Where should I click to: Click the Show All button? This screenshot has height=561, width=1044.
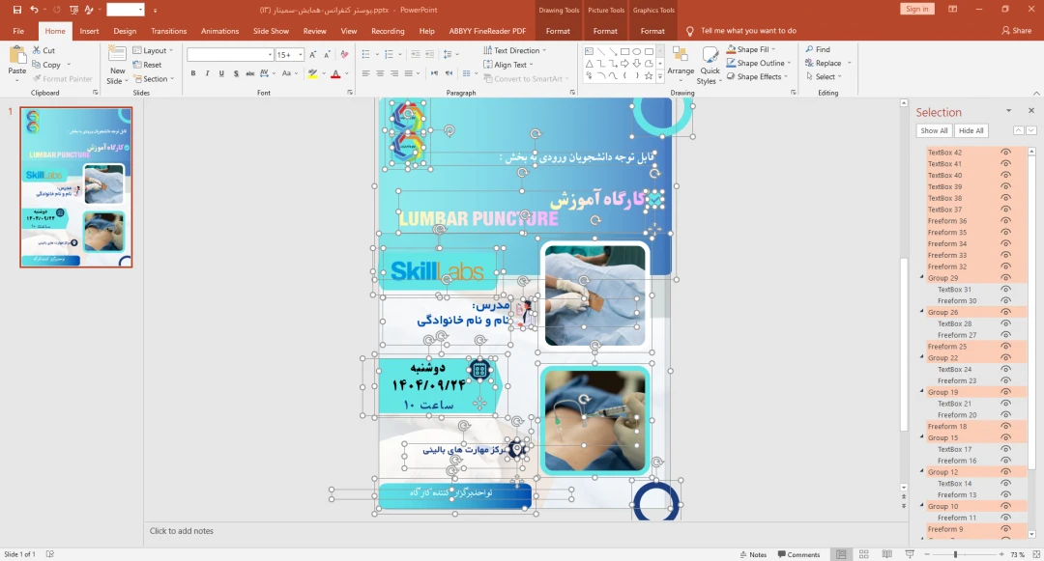[x=934, y=130]
